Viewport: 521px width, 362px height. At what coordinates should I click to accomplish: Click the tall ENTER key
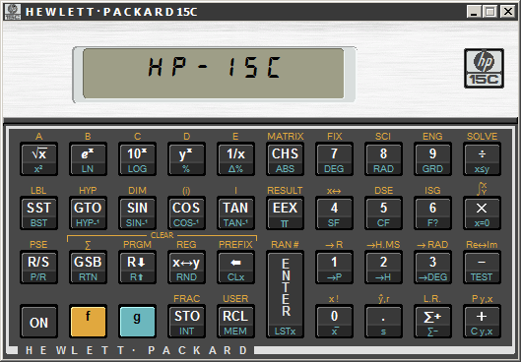285,294
